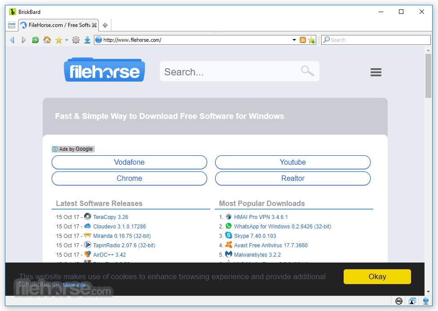Expand the address bar history dropdown
The image size is (438, 311).
294,40
